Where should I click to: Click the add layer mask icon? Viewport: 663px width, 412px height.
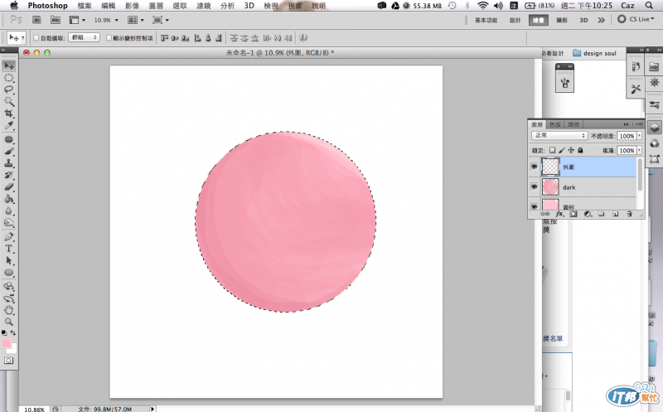coord(573,213)
